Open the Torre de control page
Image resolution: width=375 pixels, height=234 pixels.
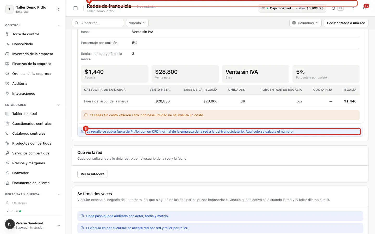pyautogui.click(x=33, y=34)
